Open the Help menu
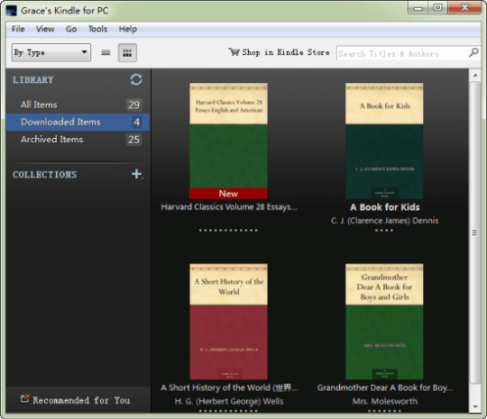487x419 pixels. pyautogui.click(x=128, y=29)
